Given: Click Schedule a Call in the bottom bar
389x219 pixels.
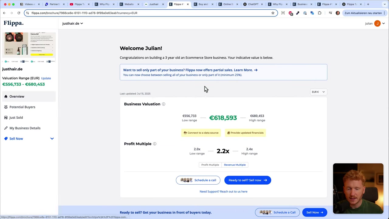Looking at the screenshot, I should [277, 212].
